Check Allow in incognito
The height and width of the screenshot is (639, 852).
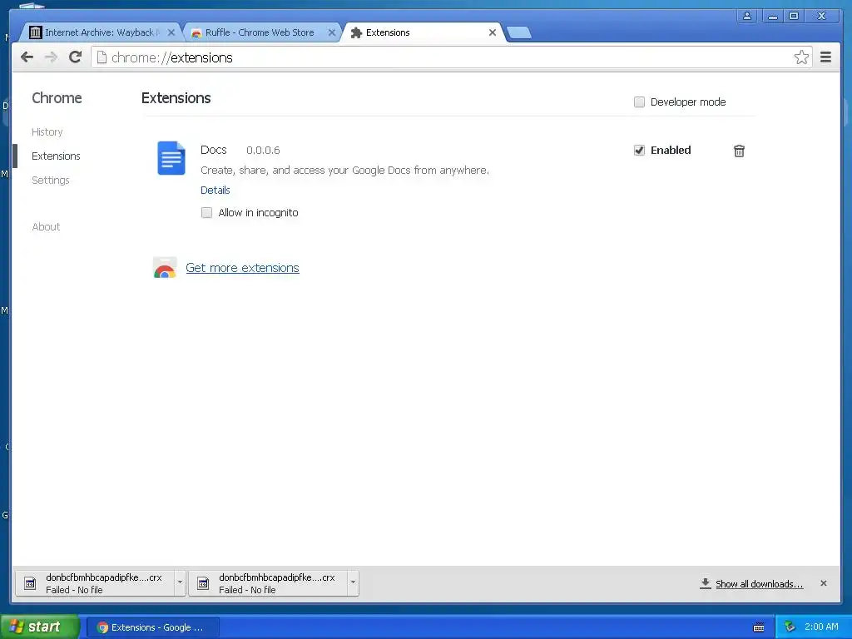(206, 212)
